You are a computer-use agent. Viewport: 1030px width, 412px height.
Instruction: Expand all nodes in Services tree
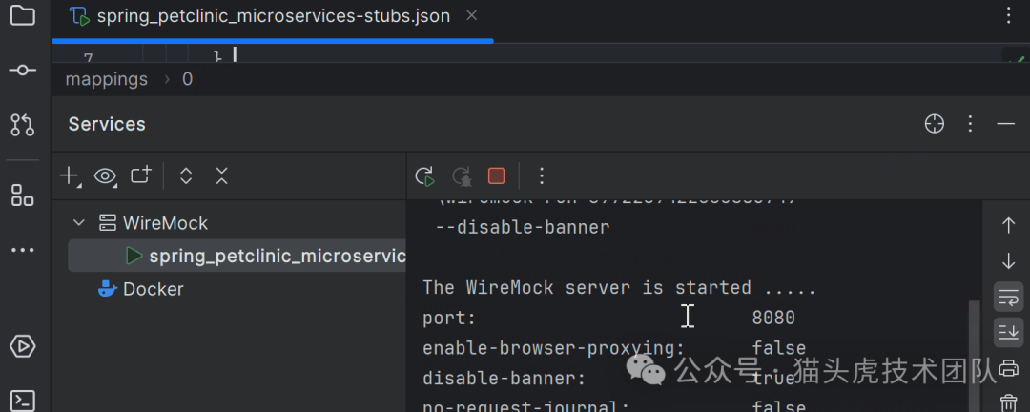tap(186, 175)
